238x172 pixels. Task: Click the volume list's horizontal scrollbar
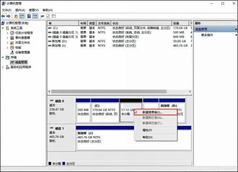click(120, 92)
